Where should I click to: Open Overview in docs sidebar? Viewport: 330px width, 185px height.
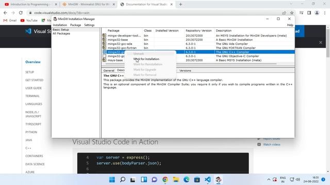[33, 62]
